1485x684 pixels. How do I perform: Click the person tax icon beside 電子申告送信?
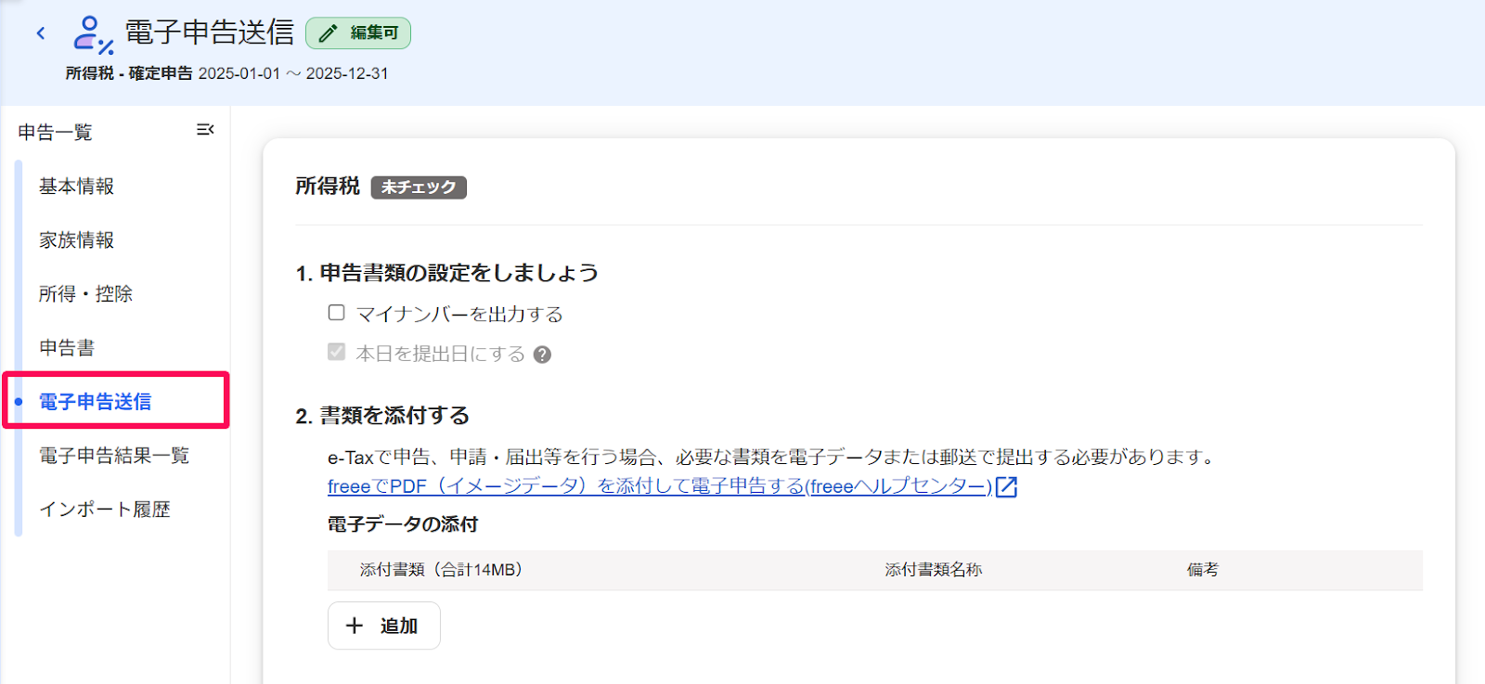coord(93,34)
